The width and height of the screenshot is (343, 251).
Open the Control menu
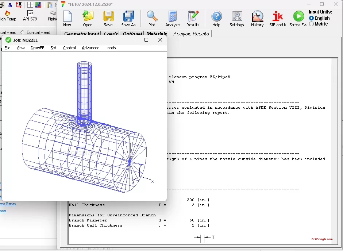pyautogui.click(x=69, y=48)
